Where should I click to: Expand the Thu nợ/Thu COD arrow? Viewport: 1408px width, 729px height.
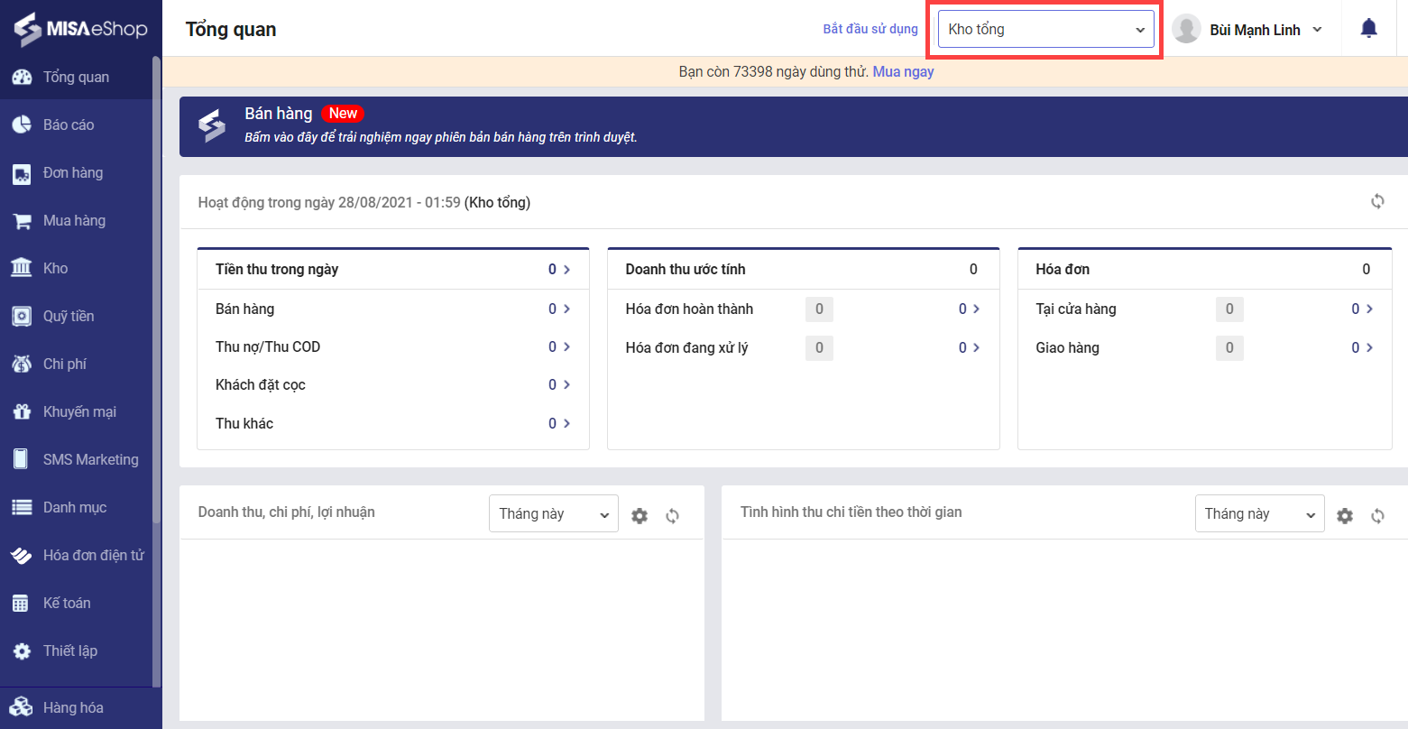[567, 346]
